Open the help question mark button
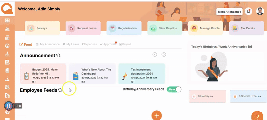This screenshot has height=120, width=267. (x=257, y=116)
